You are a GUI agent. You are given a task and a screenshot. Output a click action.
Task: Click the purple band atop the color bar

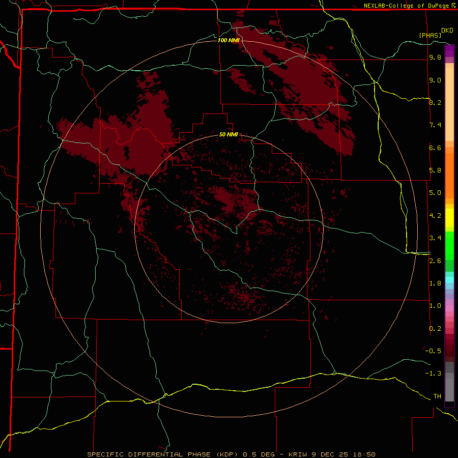pyautogui.click(x=449, y=51)
